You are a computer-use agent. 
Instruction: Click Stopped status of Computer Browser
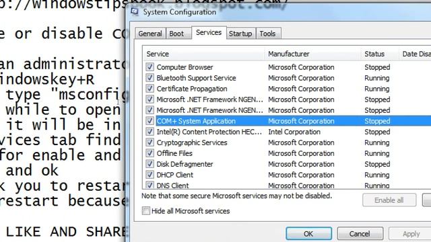pyautogui.click(x=377, y=67)
